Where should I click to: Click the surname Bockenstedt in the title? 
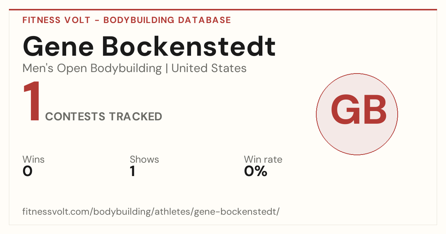tap(188, 46)
